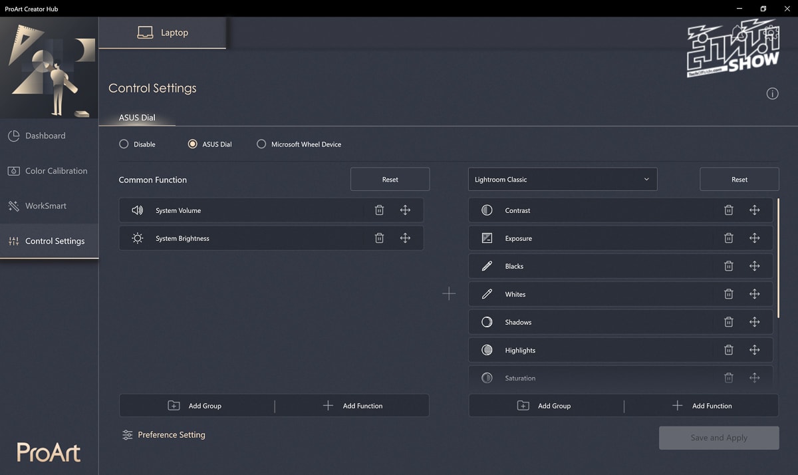Screen dimensions: 798x475
Task: Reset the Common Function list
Action: tap(390, 180)
